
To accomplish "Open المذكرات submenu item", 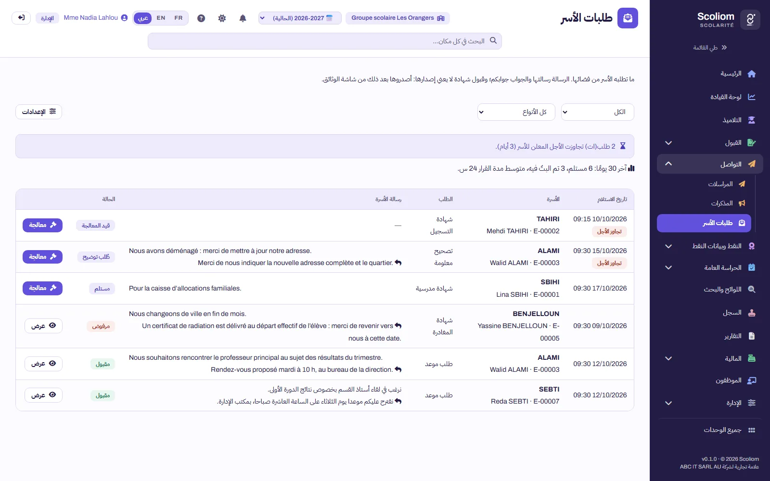I will click(704, 203).
